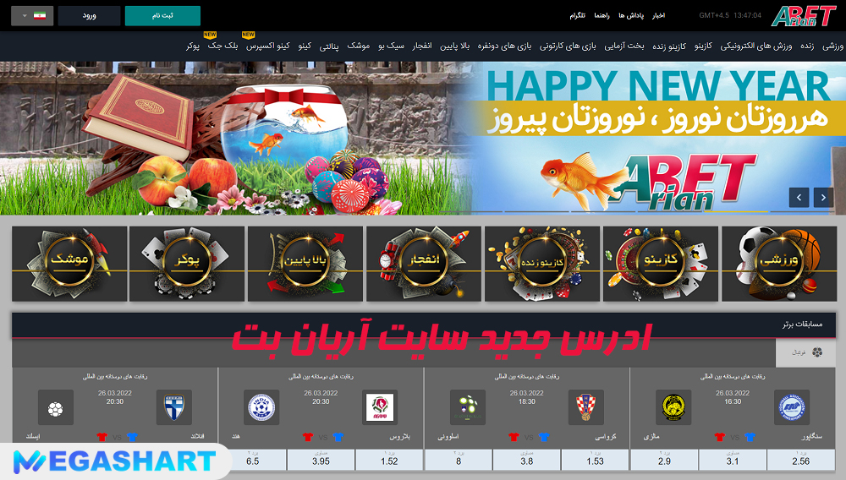Click the مالزی Malaysia team logo
The image size is (846, 480).
[673, 407]
